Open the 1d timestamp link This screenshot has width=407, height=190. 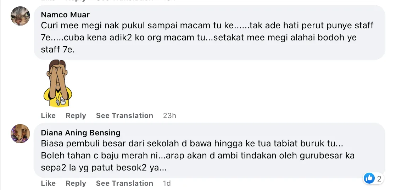tap(167, 183)
